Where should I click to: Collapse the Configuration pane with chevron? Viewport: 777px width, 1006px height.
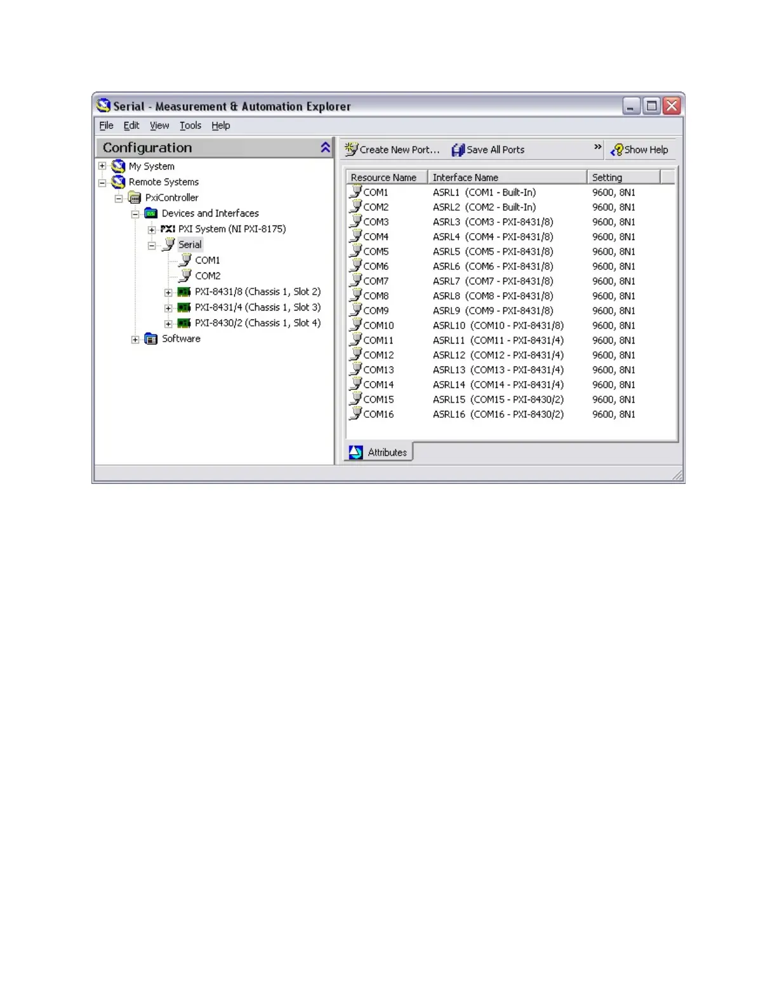[x=325, y=147]
